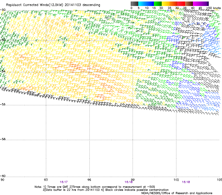Click the yellow 20-25 knots legend swatch
The height and width of the screenshot is (195, 222).
(x=166, y=4)
